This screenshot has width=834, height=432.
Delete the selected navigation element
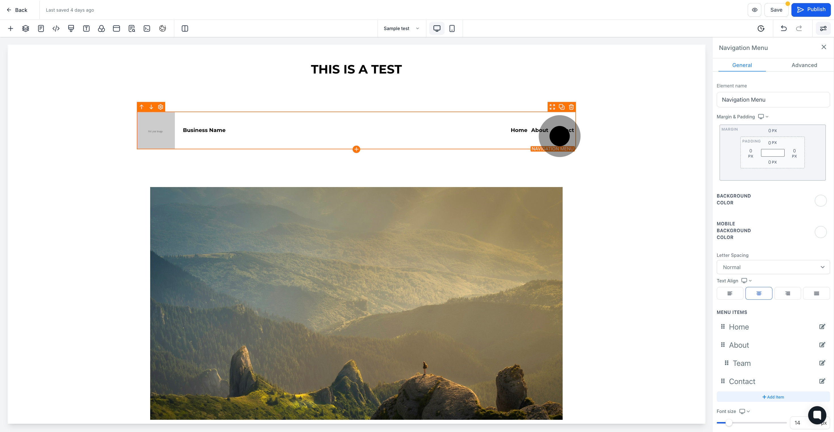click(571, 107)
